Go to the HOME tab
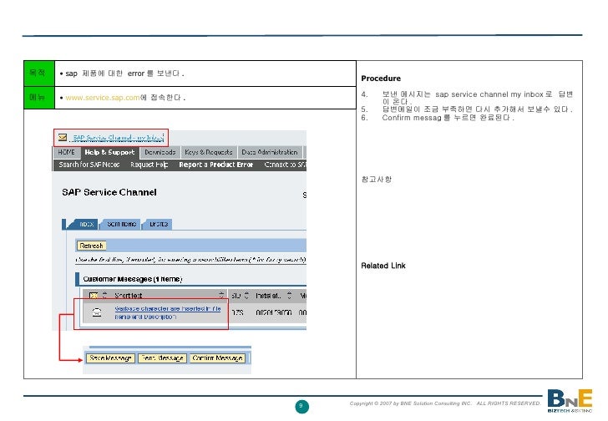 coord(66,152)
